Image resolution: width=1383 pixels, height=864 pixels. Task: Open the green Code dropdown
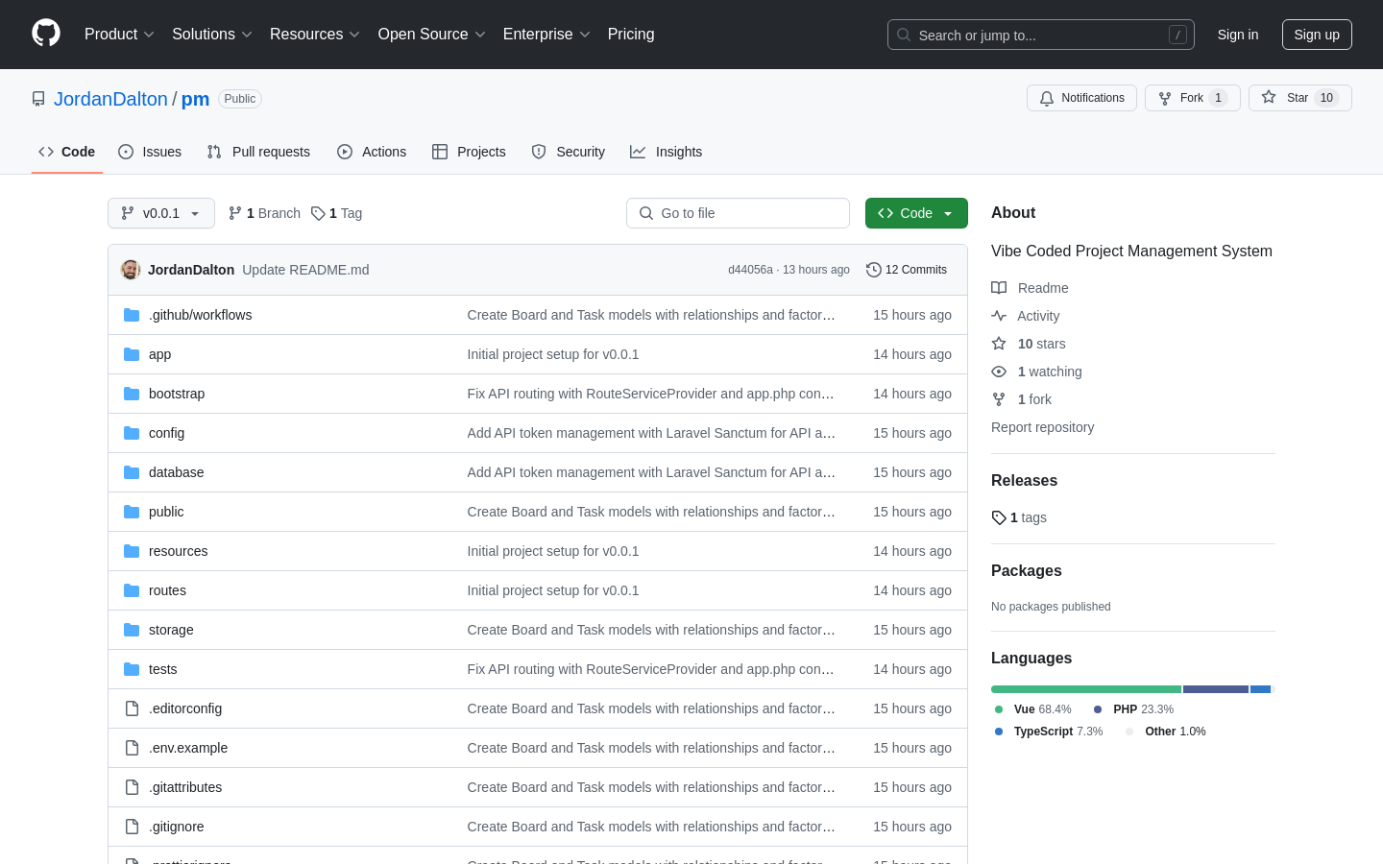916,213
